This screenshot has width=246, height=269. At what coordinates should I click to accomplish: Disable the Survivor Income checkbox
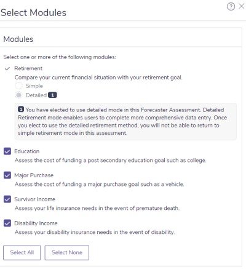[x=7, y=199]
